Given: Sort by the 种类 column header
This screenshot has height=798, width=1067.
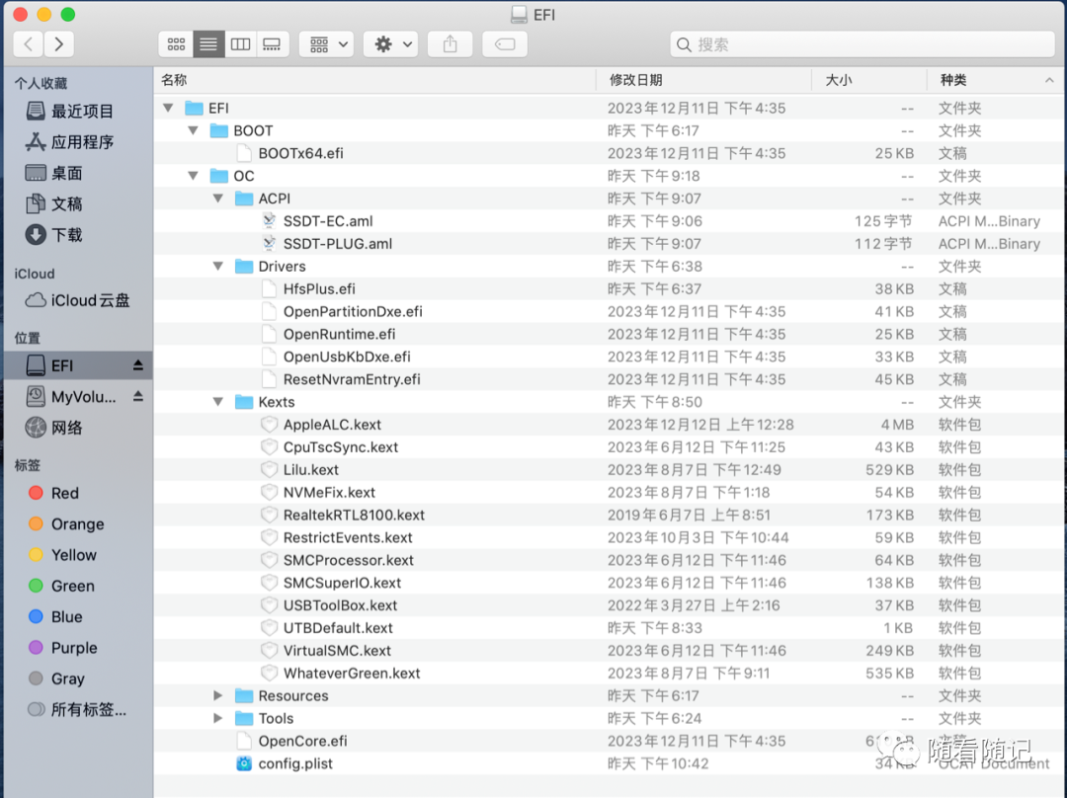Looking at the screenshot, I should [995, 80].
